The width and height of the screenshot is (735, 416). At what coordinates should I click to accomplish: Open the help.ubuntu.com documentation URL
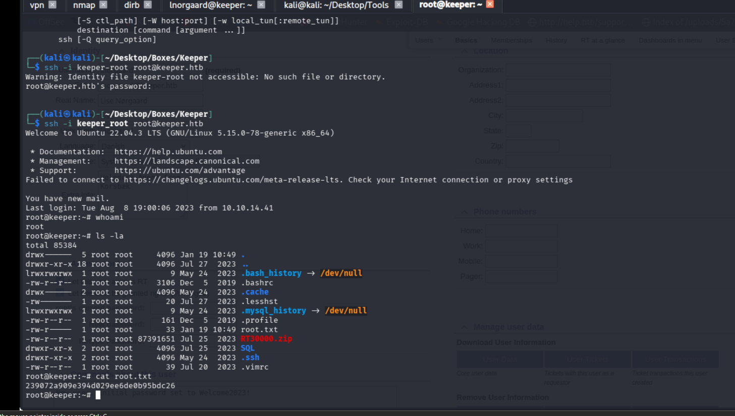click(x=168, y=152)
